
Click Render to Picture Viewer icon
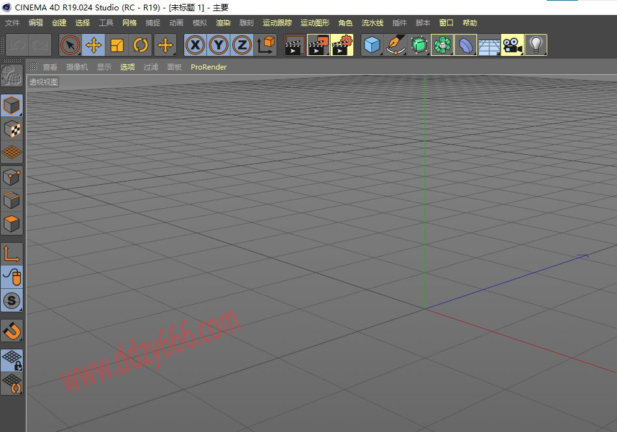(x=318, y=45)
